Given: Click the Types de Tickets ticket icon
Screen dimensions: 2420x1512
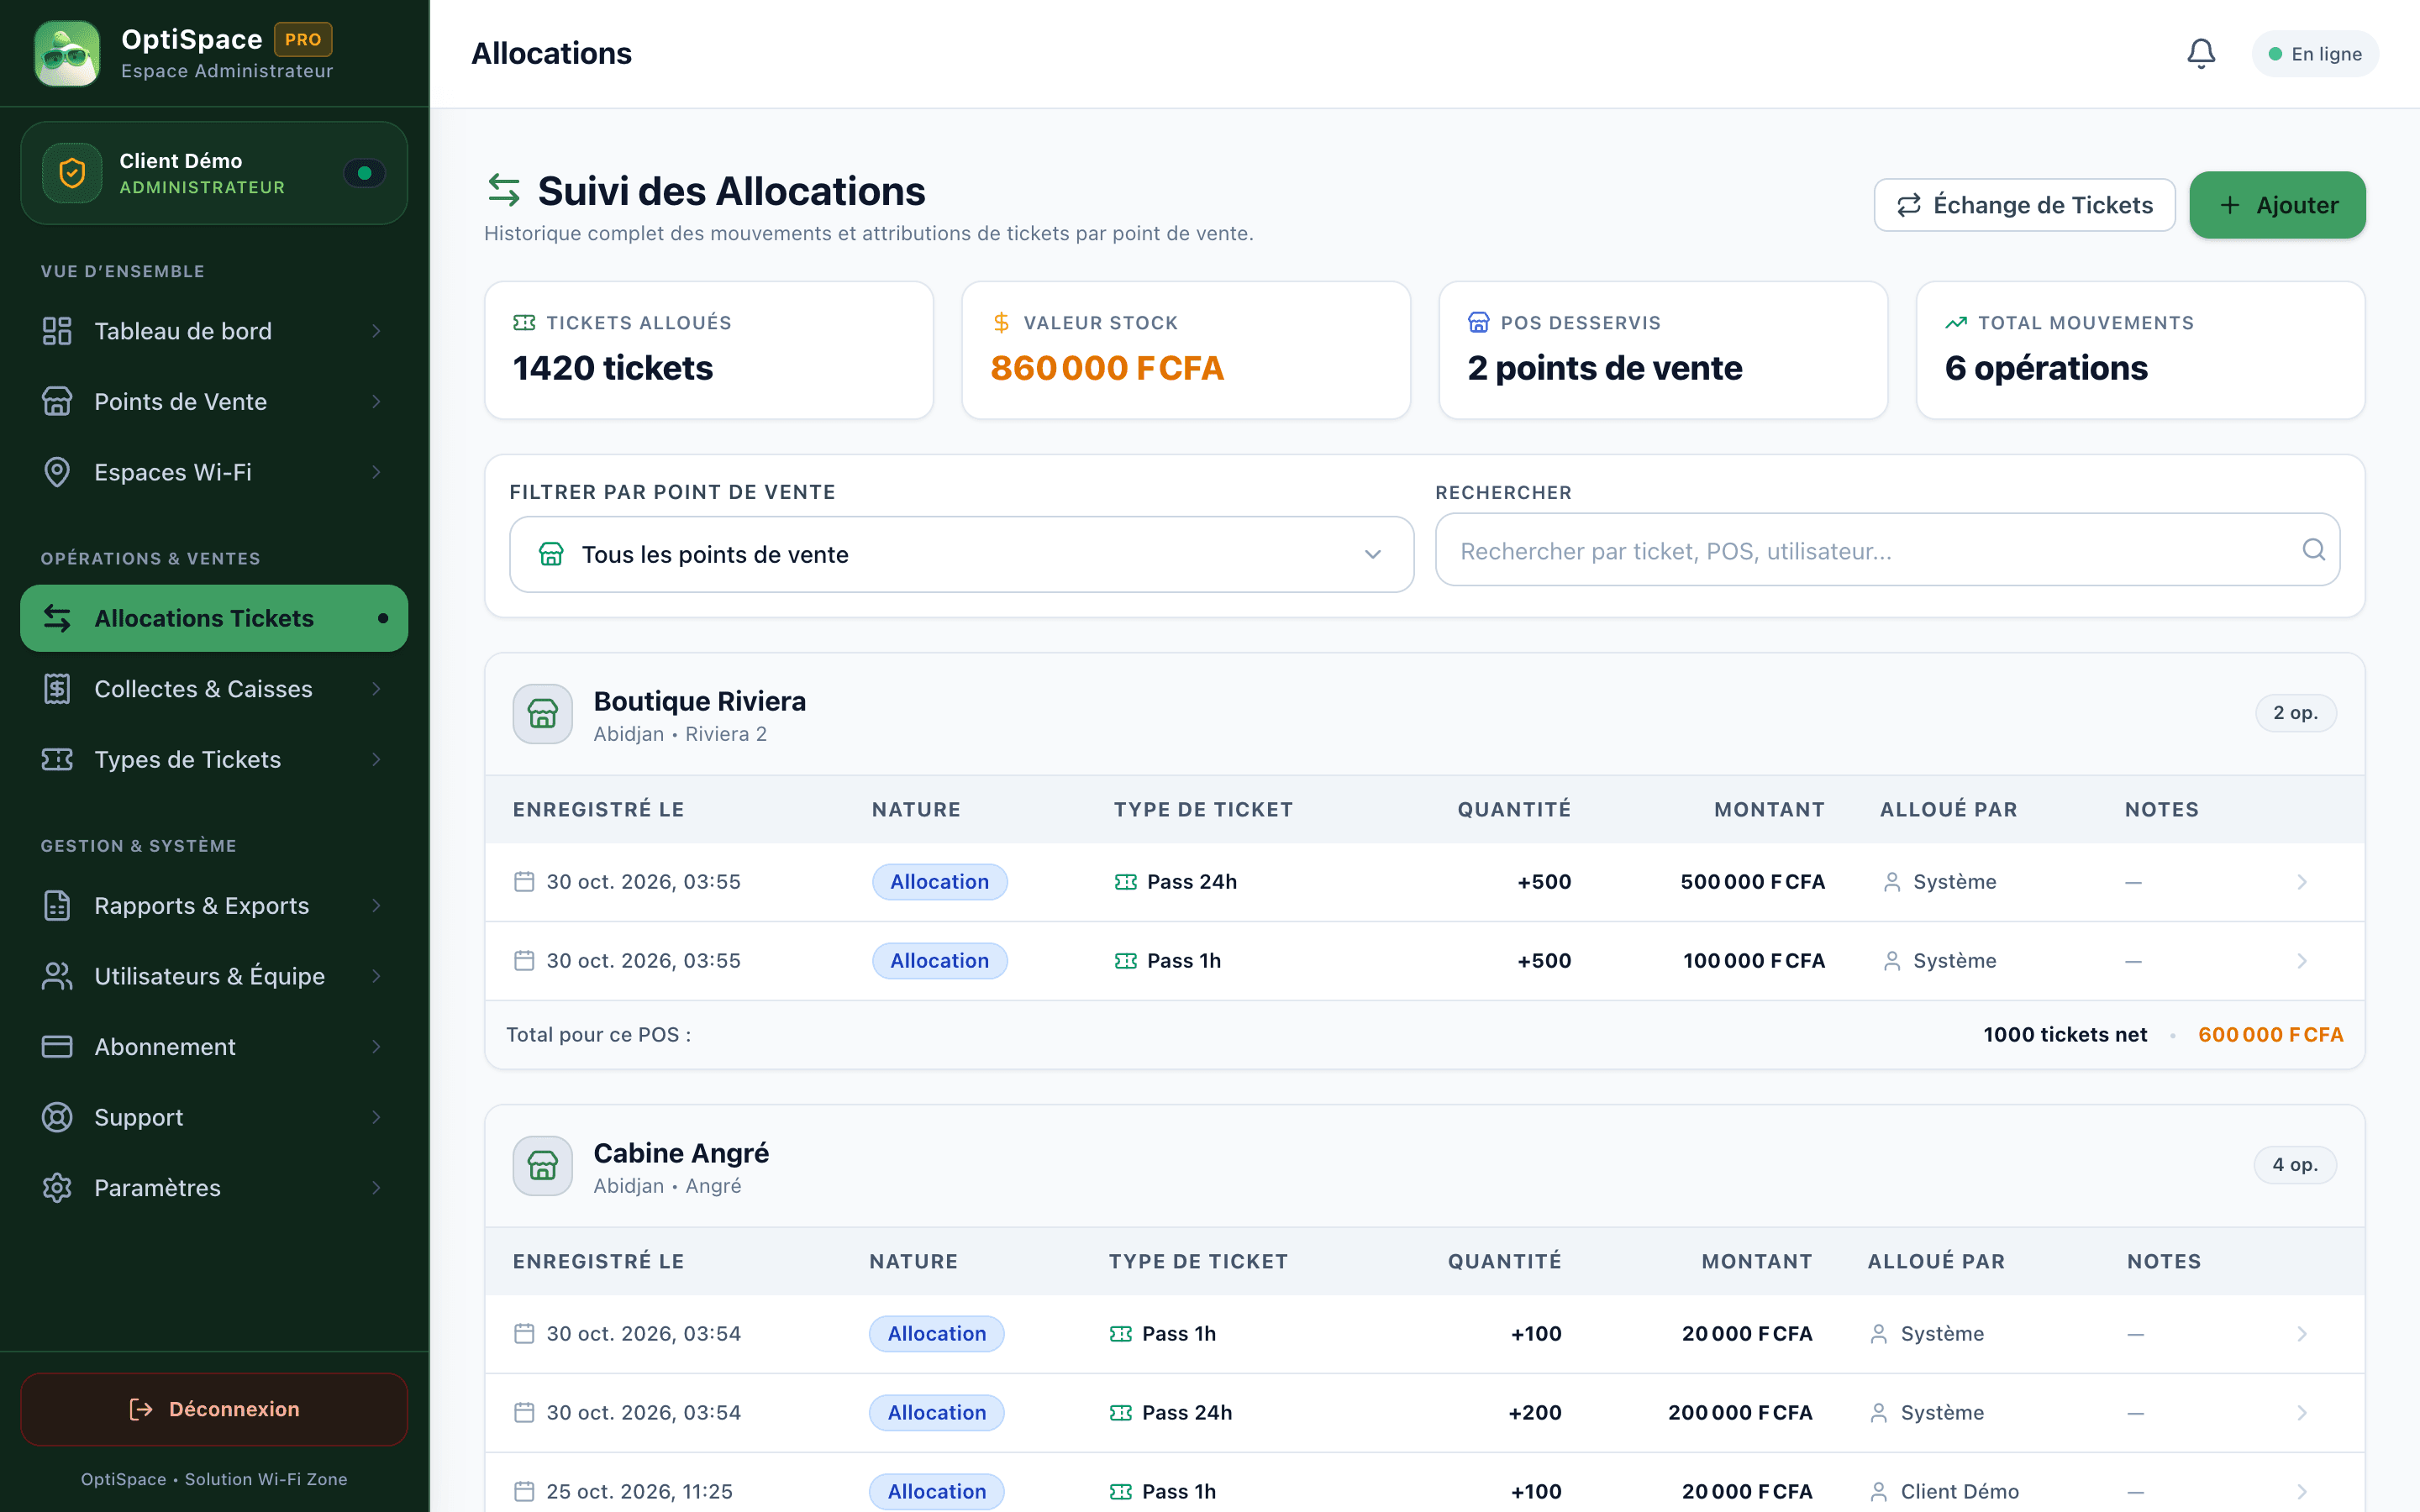Looking at the screenshot, I should tap(57, 759).
